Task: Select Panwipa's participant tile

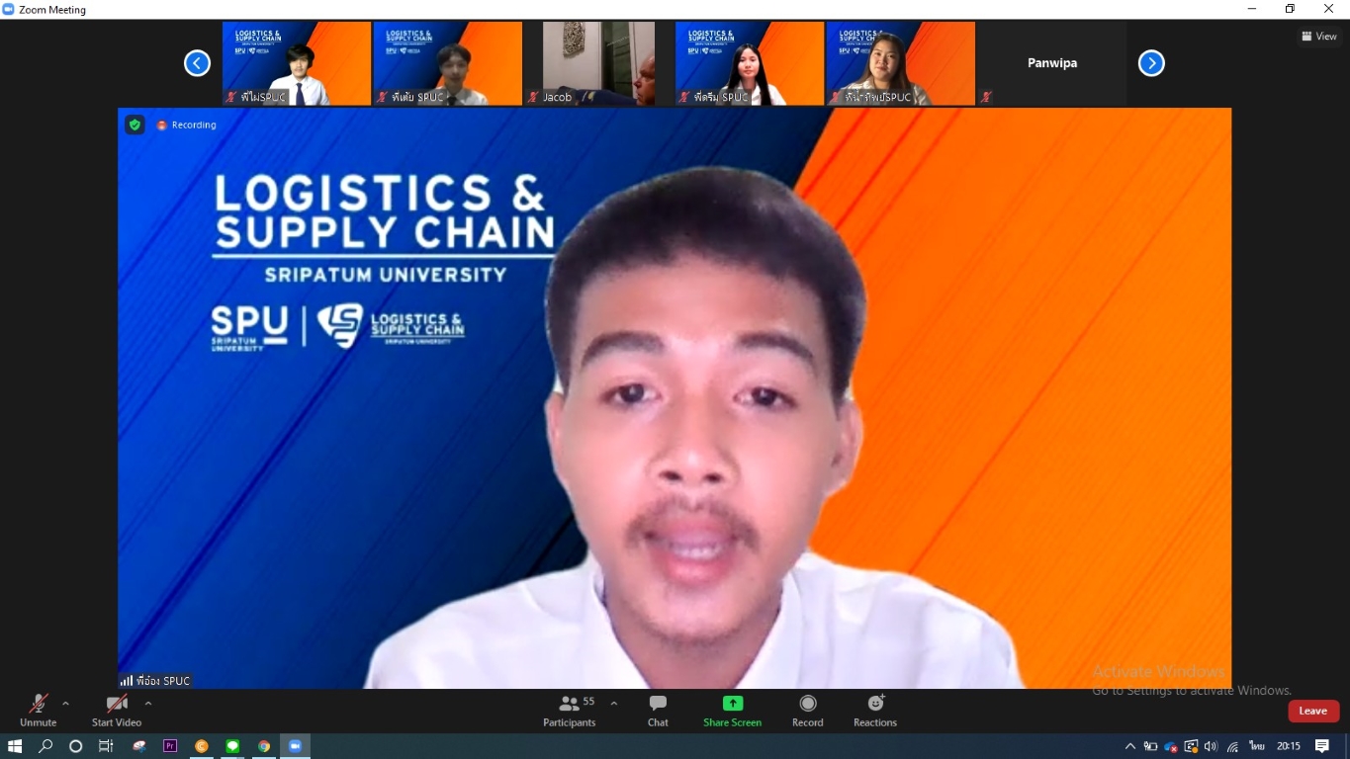Action: [x=1052, y=63]
